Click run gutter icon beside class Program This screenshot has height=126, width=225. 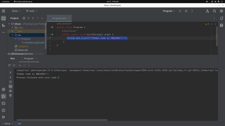click(x=52, y=27)
